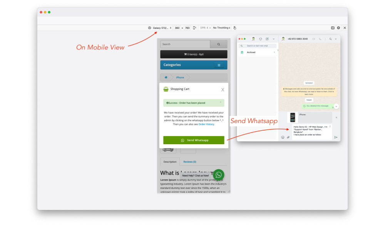Click the attach paperclip icon
Viewport: 385px width, 225px height.
click(x=288, y=137)
